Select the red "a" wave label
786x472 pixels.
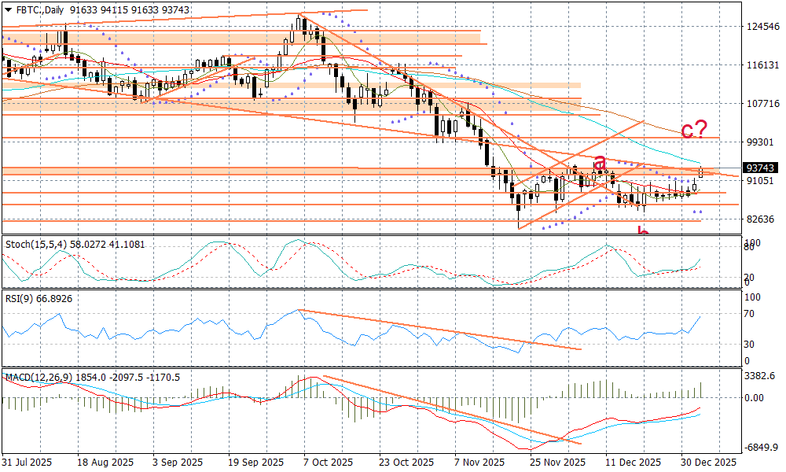click(x=600, y=162)
